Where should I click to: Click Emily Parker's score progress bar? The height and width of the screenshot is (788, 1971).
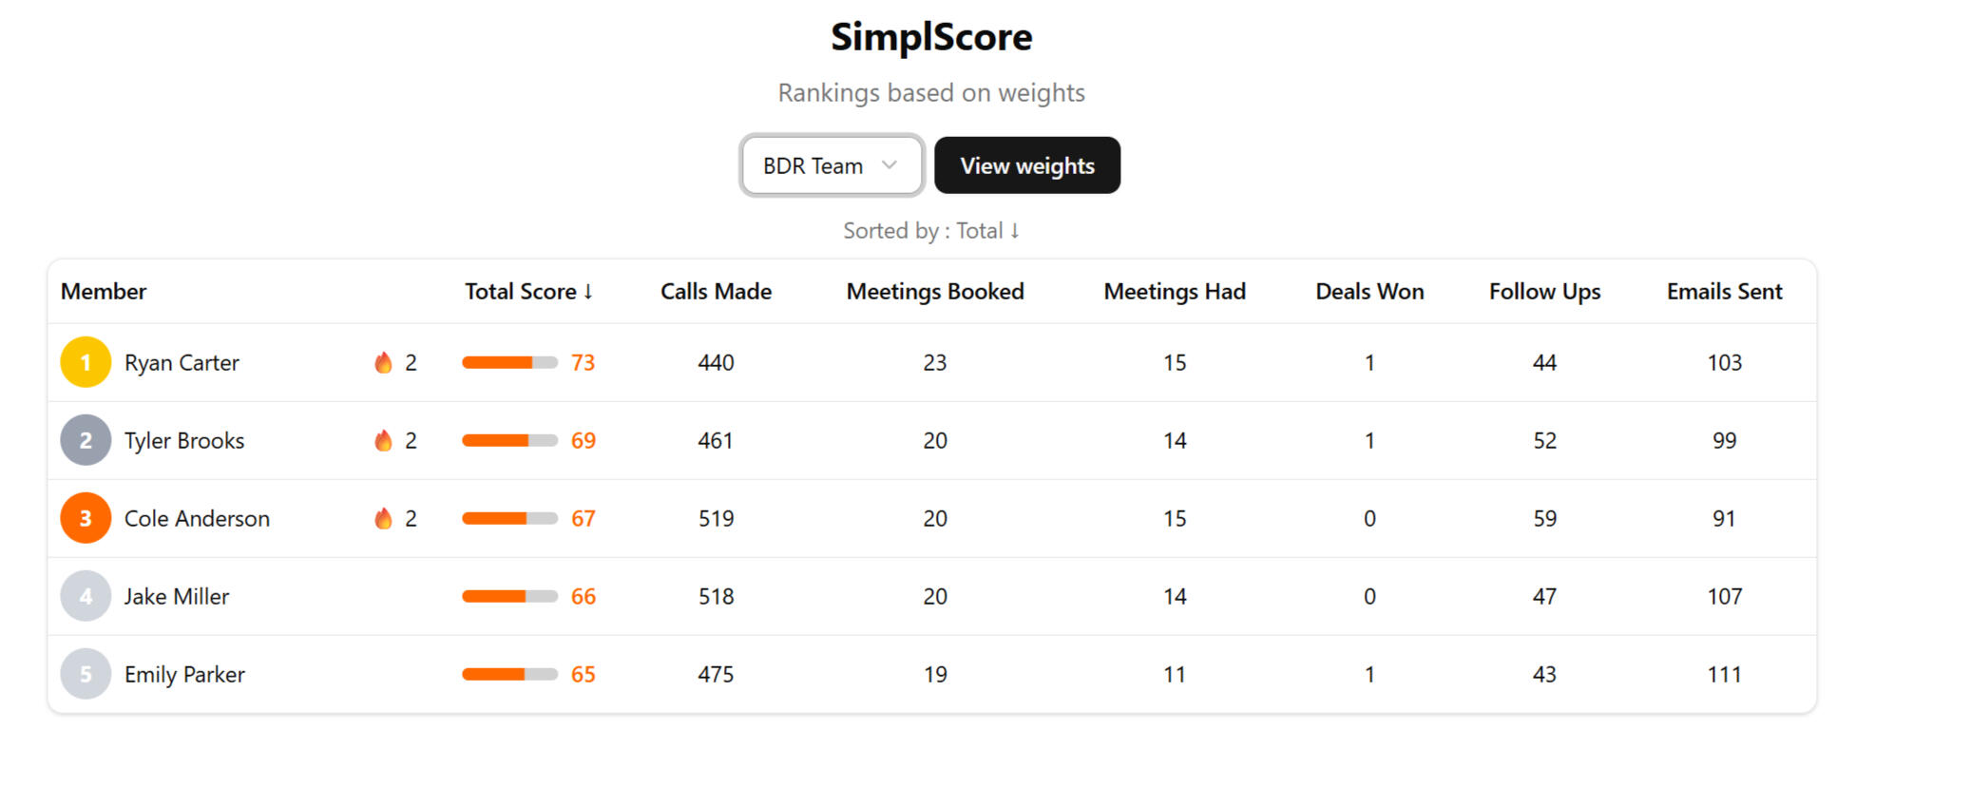click(509, 674)
